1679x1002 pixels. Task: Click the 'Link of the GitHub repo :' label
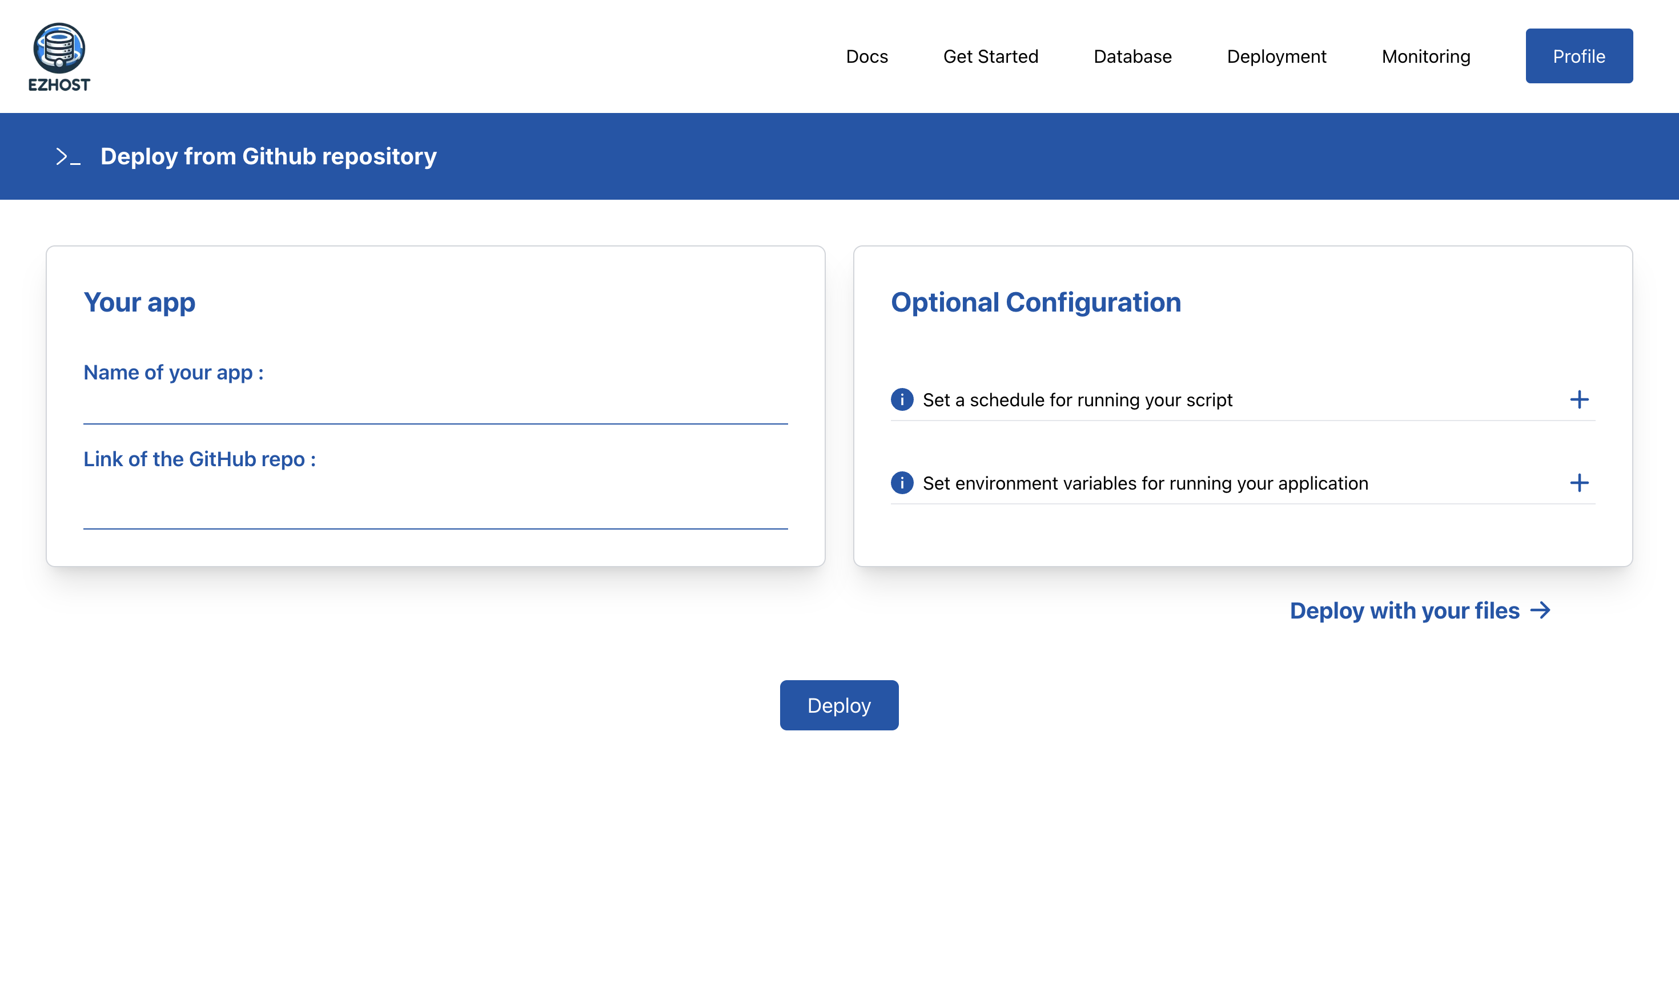pyautogui.click(x=200, y=459)
